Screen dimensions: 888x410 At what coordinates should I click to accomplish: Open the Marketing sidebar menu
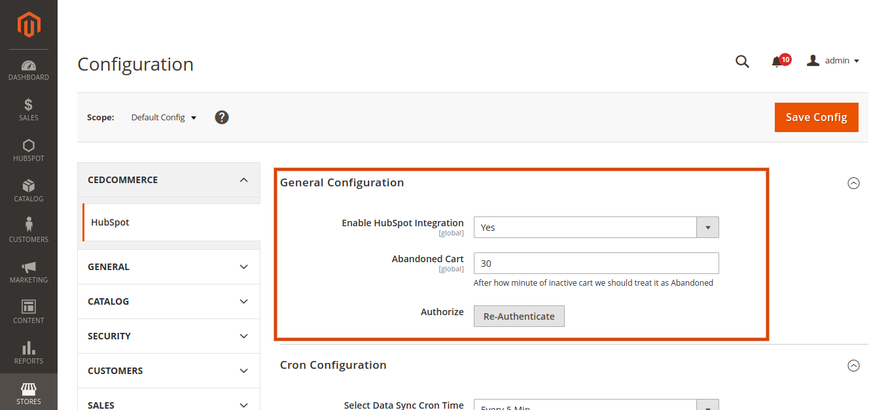(29, 272)
